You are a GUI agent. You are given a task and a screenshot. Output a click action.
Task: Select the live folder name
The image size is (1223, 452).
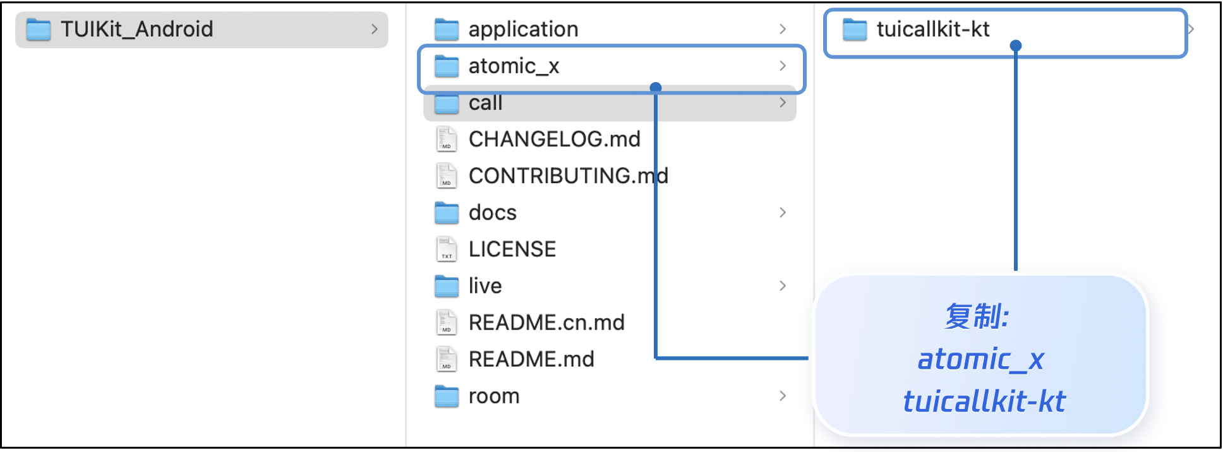pos(485,286)
